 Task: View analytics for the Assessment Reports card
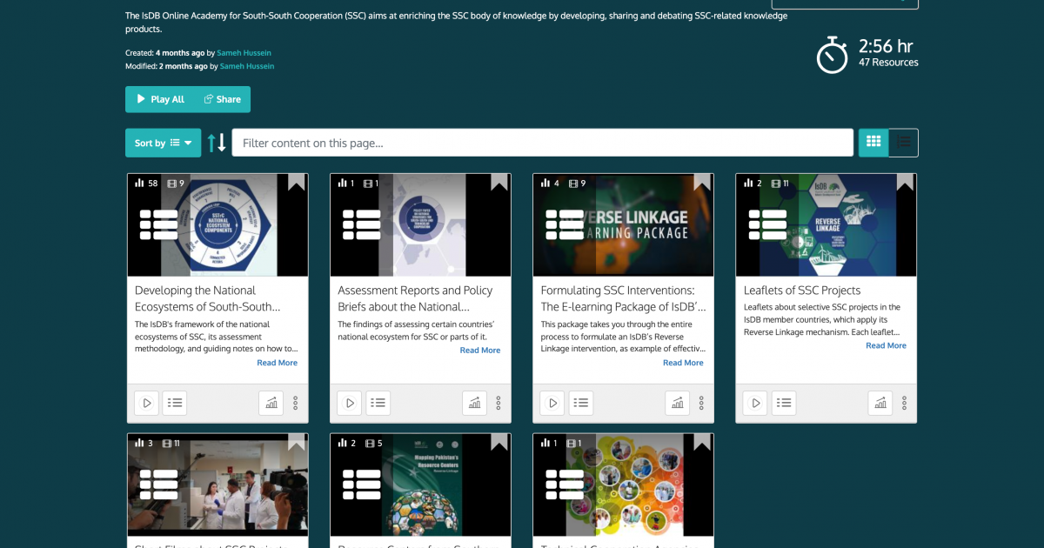tap(474, 403)
